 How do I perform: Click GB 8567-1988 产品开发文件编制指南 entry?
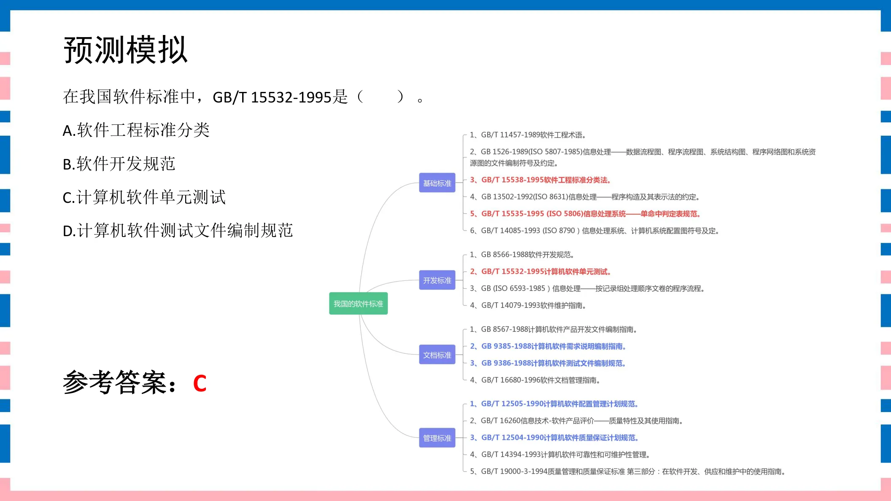(x=553, y=329)
